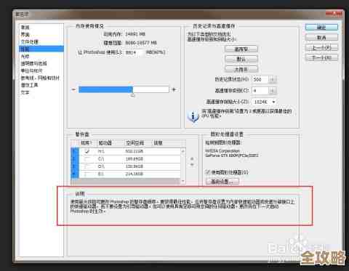The height and width of the screenshot is (271, 349).
Task: Click the minus icon left of memory slider
Action: coord(73,89)
